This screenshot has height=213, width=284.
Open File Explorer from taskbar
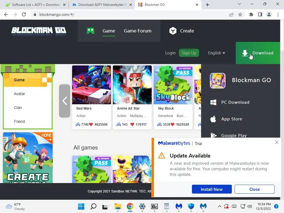coord(118,206)
